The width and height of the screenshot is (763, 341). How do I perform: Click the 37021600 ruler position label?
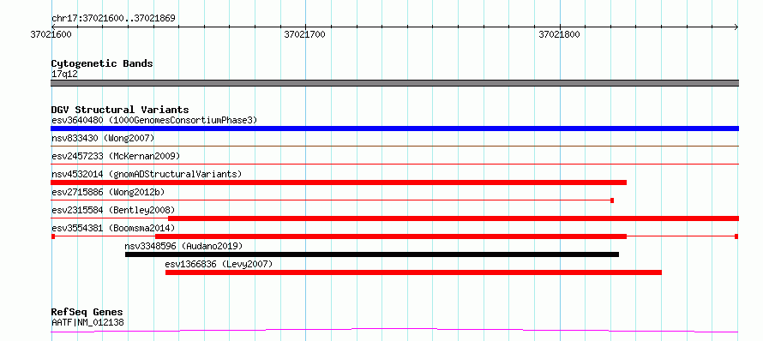tap(51, 35)
